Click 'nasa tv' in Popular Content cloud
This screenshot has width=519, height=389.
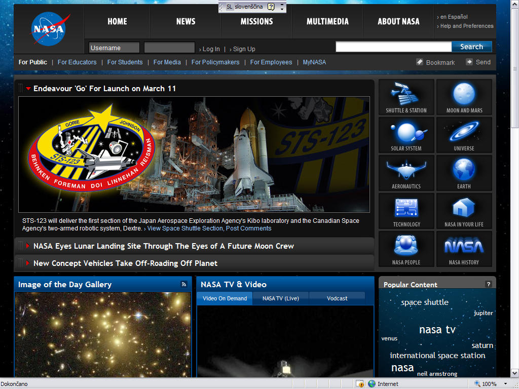(437, 329)
